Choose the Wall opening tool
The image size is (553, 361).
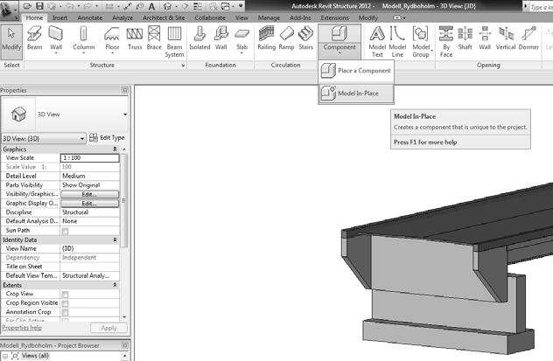point(485,38)
